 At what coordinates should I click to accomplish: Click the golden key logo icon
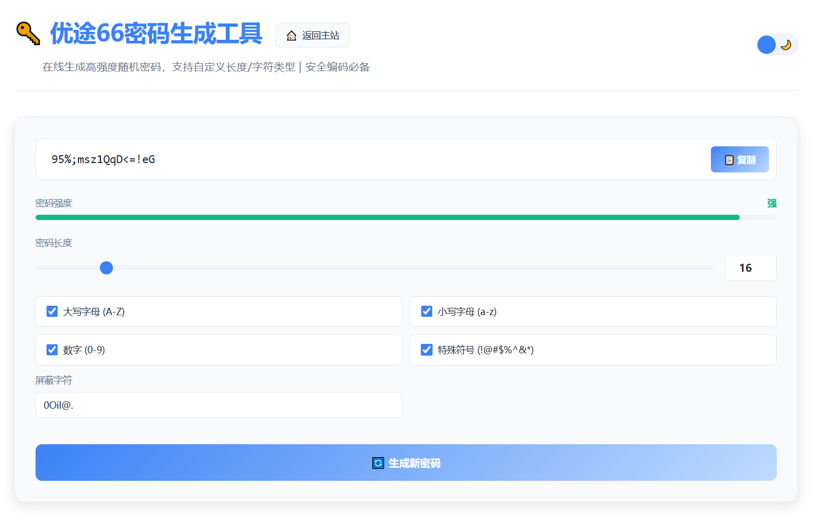point(28,33)
